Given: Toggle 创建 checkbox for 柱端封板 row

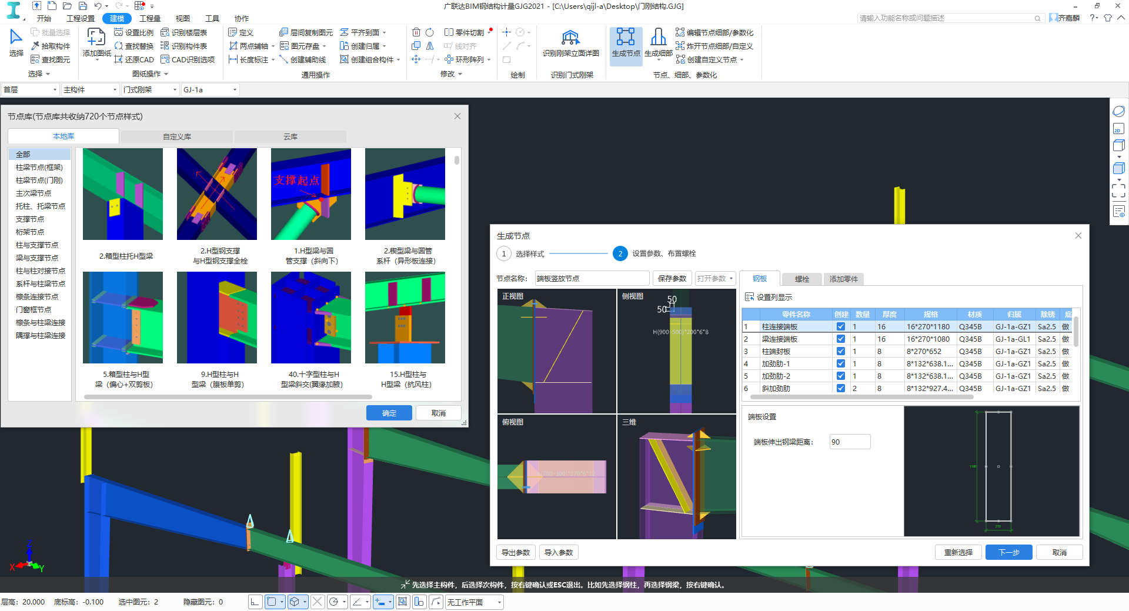Looking at the screenshot, I should pyautogui.click(x=841, y=352).
